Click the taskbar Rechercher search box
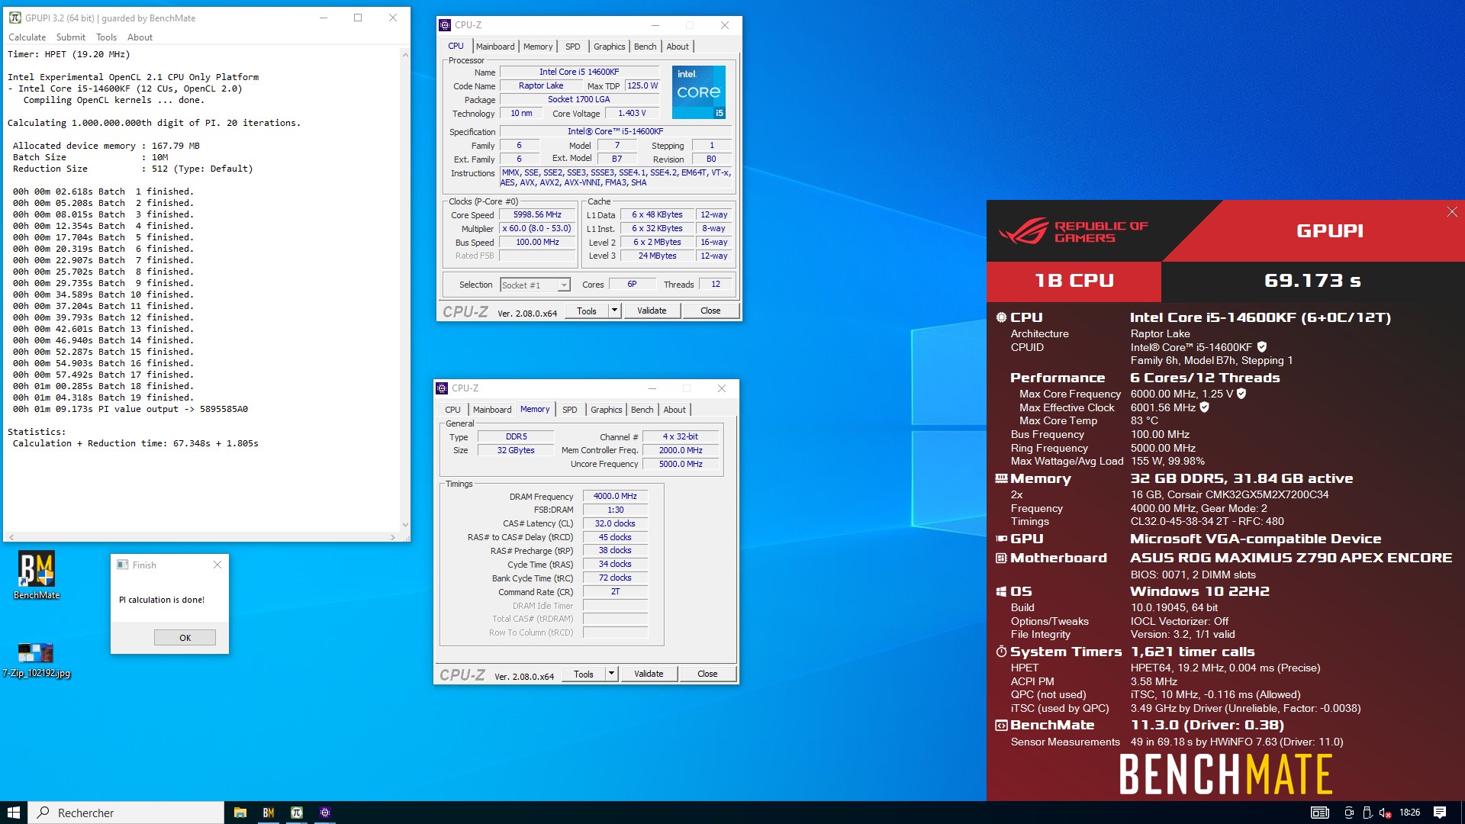 pos(126,813)
